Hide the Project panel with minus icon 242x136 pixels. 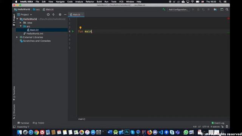pyautogui.click(x=65, y=14)
